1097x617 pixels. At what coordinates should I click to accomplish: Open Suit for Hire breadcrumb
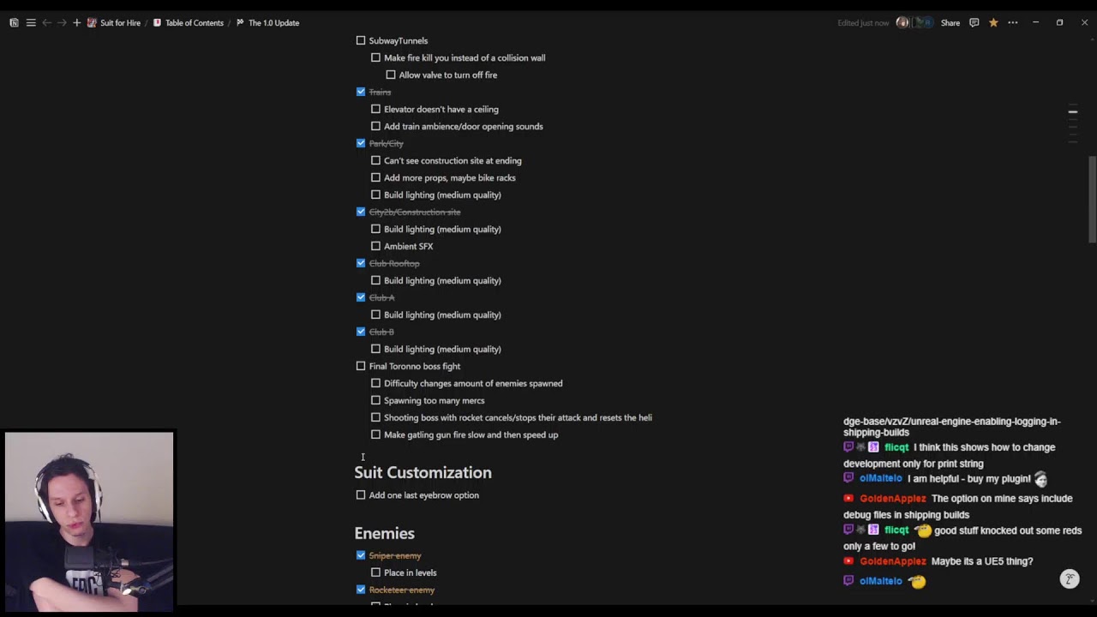(119, 23)
